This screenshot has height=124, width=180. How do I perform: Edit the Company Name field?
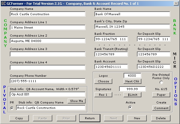(48, 14)
